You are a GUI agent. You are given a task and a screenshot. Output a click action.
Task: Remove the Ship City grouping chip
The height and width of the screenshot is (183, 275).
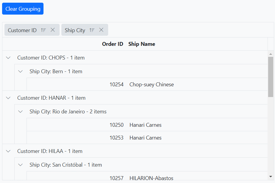tap(101, 30)
